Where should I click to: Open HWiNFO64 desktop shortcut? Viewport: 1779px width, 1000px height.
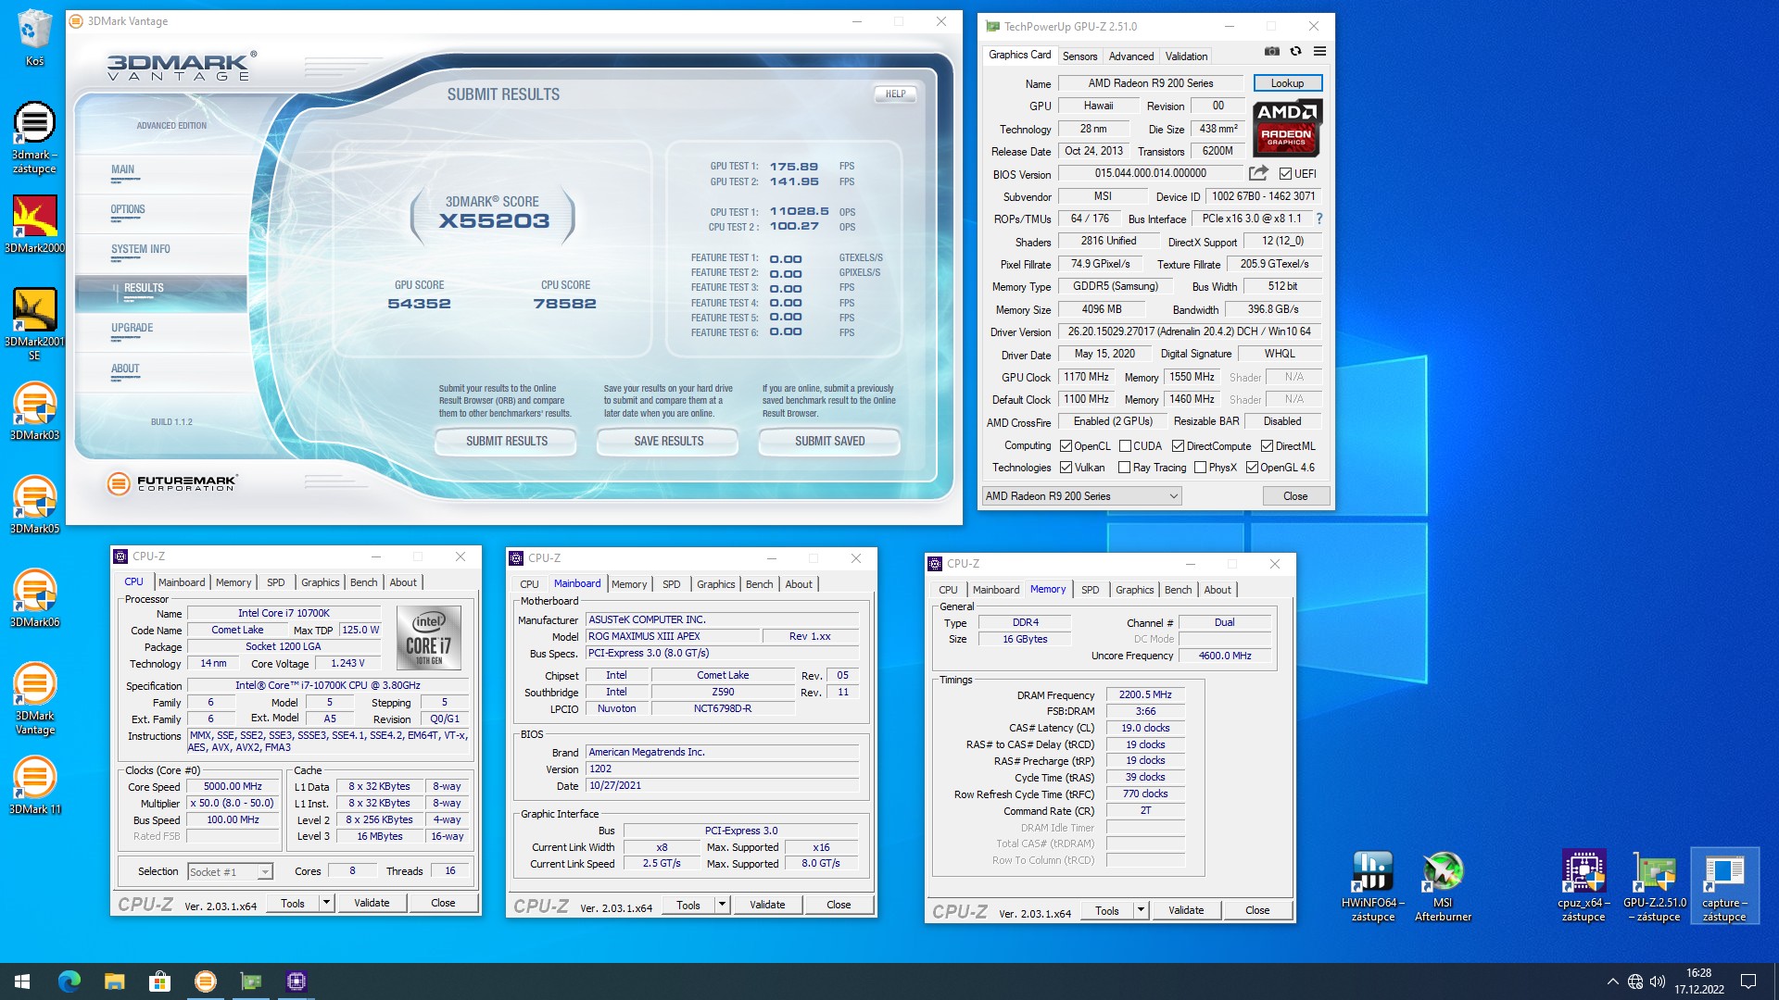(x=1372, y=886)
